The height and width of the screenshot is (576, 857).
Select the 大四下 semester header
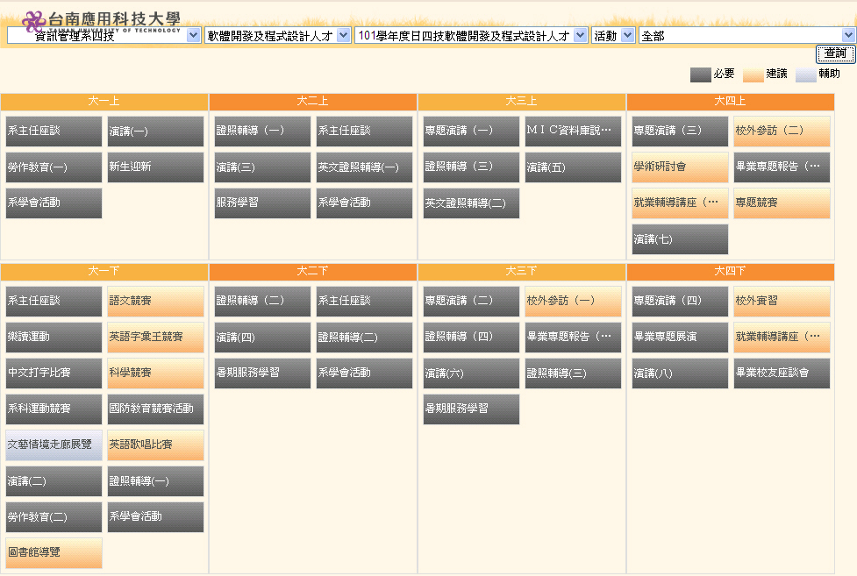click(730, 271)
